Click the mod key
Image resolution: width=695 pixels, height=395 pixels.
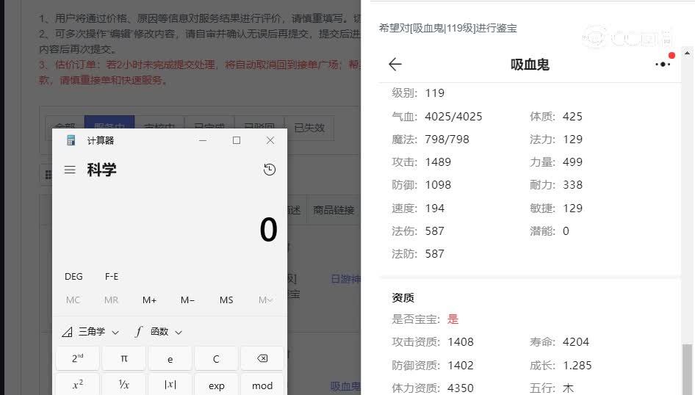point(262,385)
